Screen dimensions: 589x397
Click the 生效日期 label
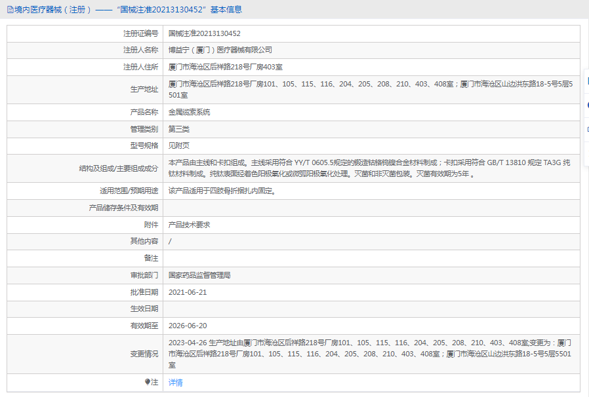[x=144, y=309]
